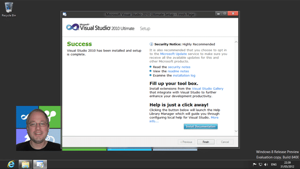This screenshot has height=169, width=300.
Task: Click the green Success heading
Action: (x=79, y=44)
